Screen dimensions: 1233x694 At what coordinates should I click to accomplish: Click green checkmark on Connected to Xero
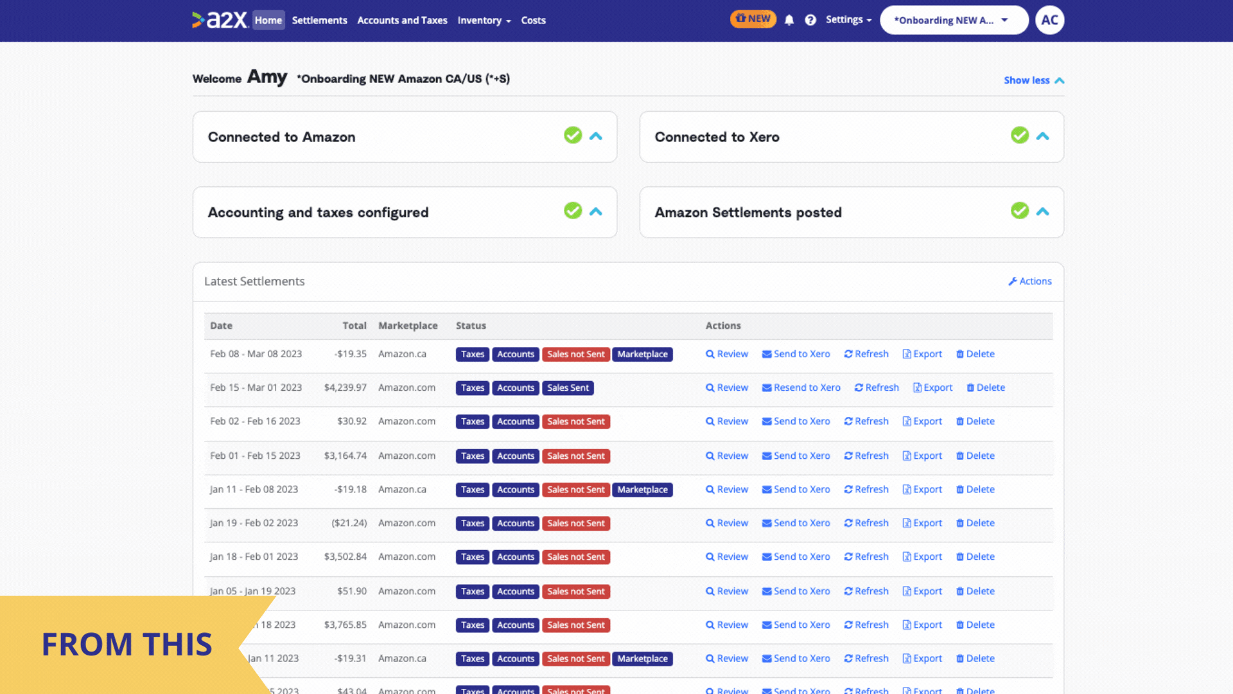point(1020,136)
